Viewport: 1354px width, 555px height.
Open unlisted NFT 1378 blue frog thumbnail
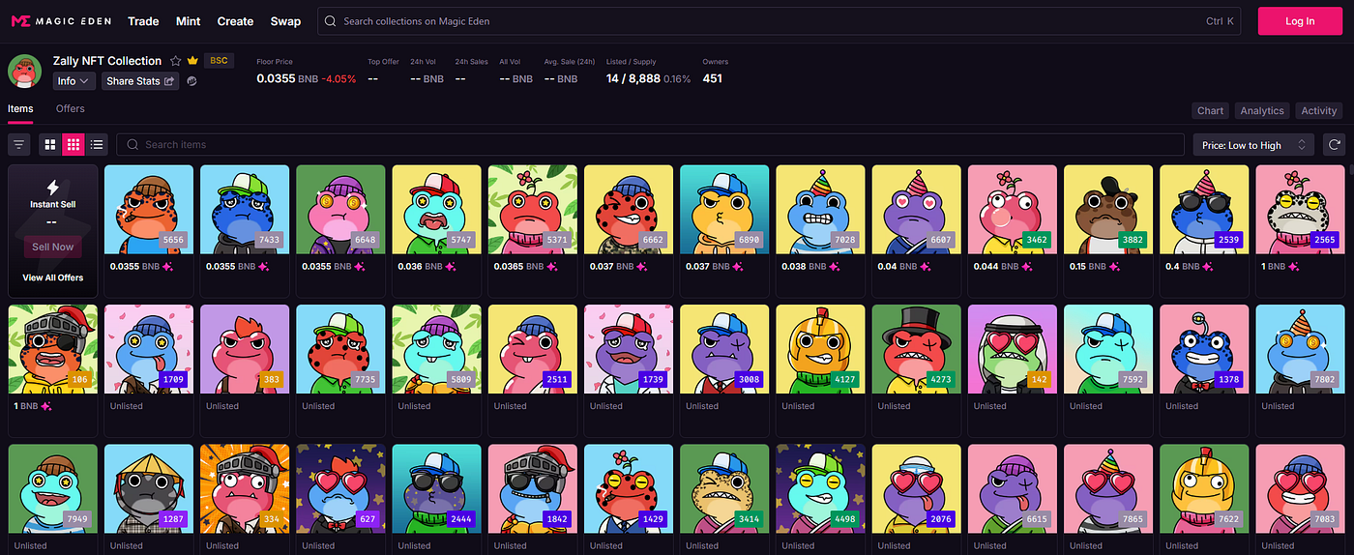point(1204,350)
